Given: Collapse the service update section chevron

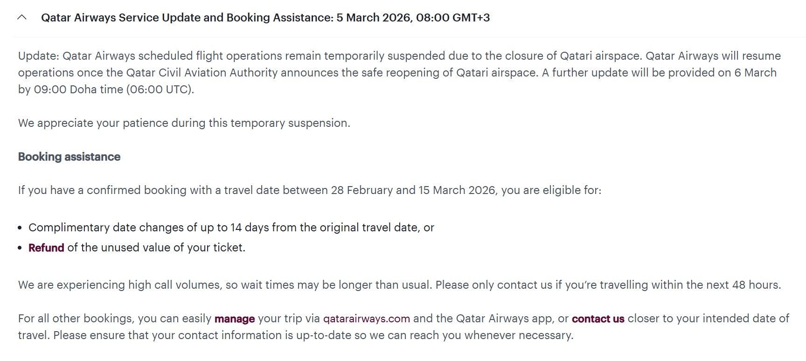Looking at the screenshot, I should pyautogui.click(x=21, y=18).
